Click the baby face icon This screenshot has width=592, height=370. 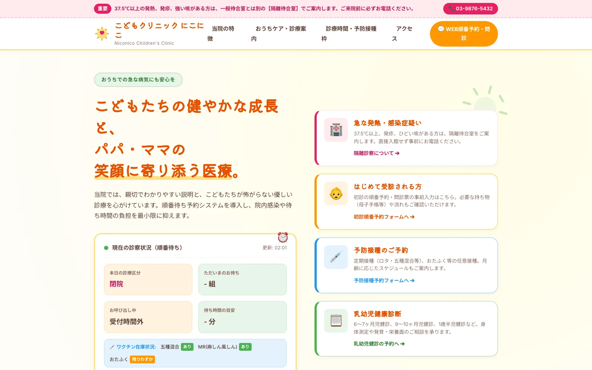(336, 194)
